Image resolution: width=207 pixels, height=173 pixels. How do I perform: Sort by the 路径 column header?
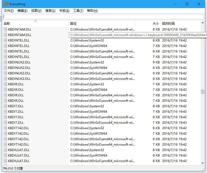(x=102, y=23)
